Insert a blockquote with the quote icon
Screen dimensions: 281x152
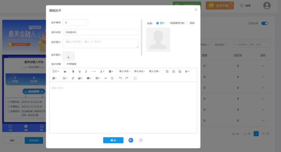point(65,71)
